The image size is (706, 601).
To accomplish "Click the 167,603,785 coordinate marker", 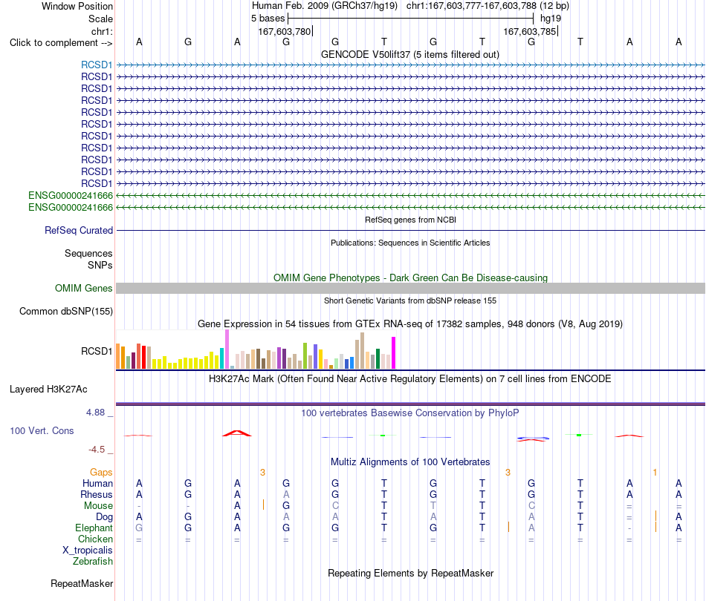I will (529, 31).
